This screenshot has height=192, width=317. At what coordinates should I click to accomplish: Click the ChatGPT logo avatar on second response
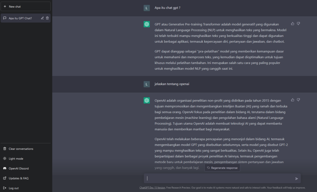[147, 100]
